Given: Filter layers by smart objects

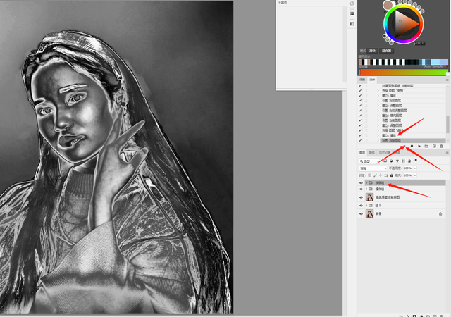Looking at the screenshot, I should (x=409, y=161).
